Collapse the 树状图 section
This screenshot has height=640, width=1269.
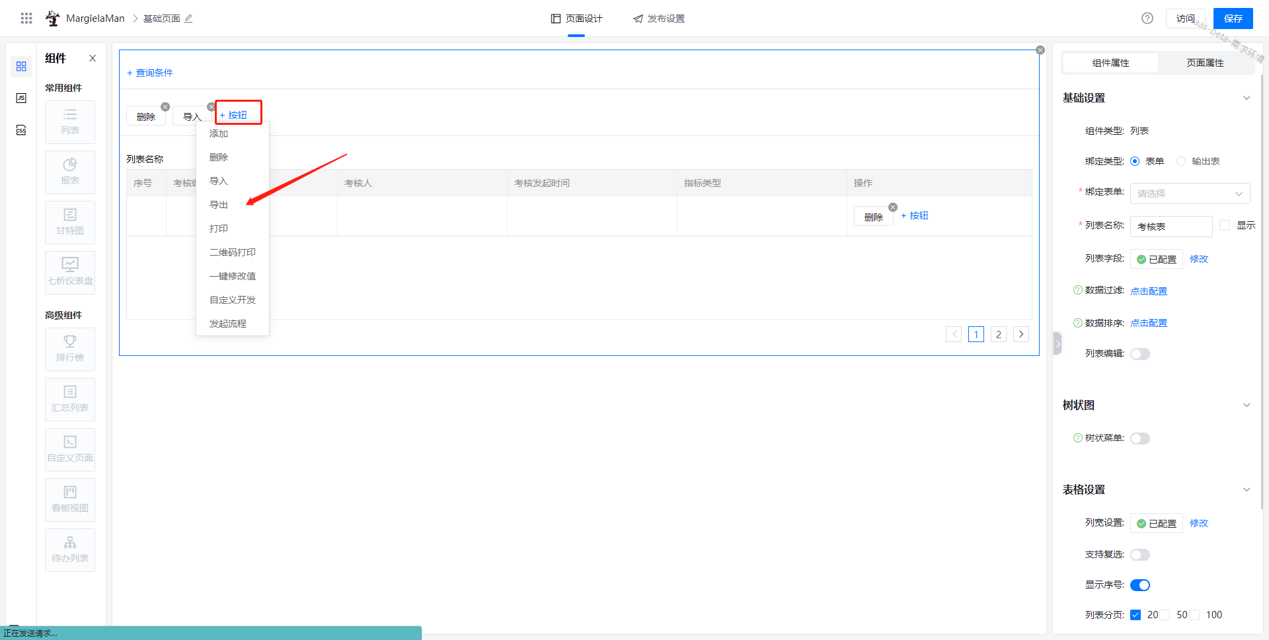[1247, 405]
